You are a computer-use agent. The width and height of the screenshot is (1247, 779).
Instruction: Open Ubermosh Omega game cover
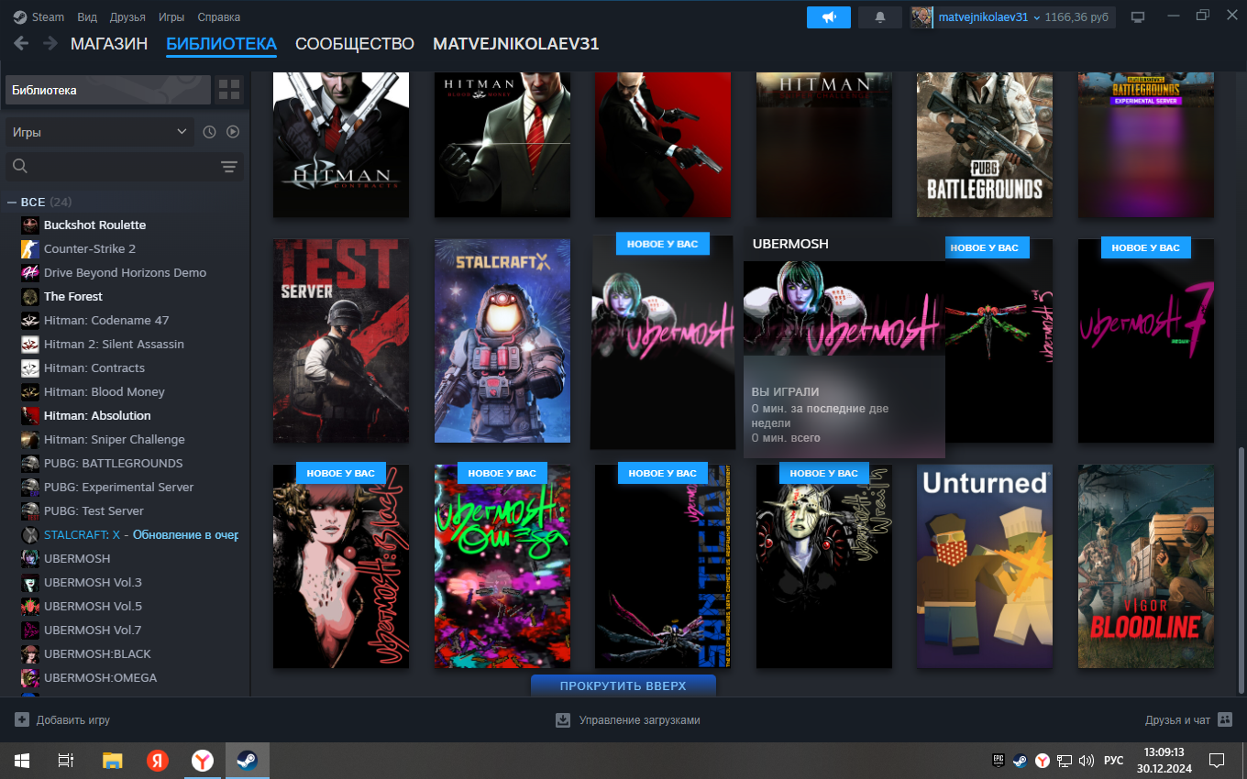[502, 566]
